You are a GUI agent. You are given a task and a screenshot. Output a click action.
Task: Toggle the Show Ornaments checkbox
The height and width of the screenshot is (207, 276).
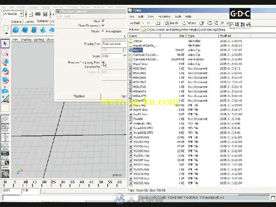(x=103, y=25)
